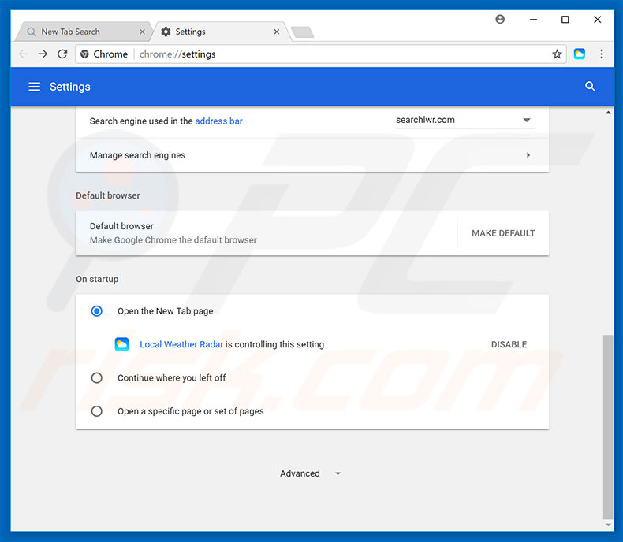
Task: Click DISABLE for Local Weather Radar
Action: [x=509, y=344]
